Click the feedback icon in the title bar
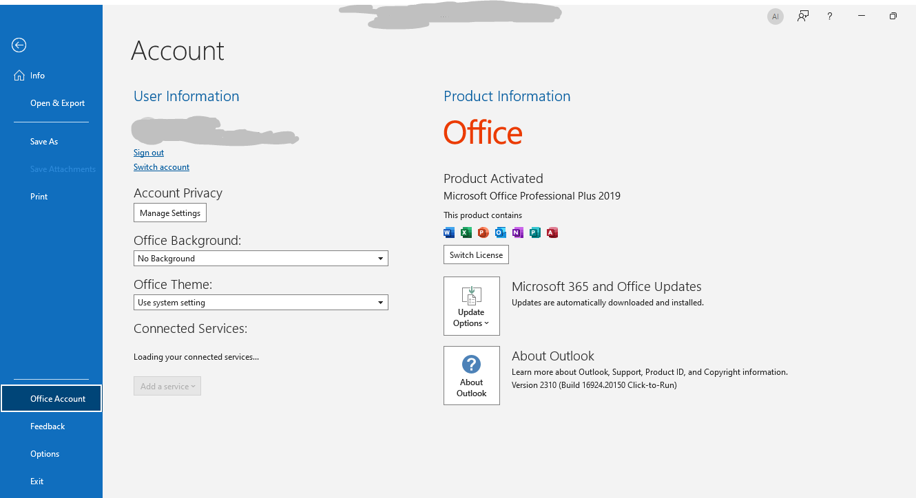Image resolution: width=916 pixels, height=498 pixels. tap(802, 16)
